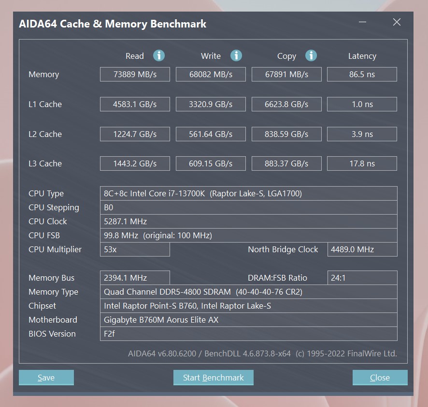Select the Memory Read result field
The width and height of the screenshot is (428, 407).
pyautogui.click(x=135, y=74)
